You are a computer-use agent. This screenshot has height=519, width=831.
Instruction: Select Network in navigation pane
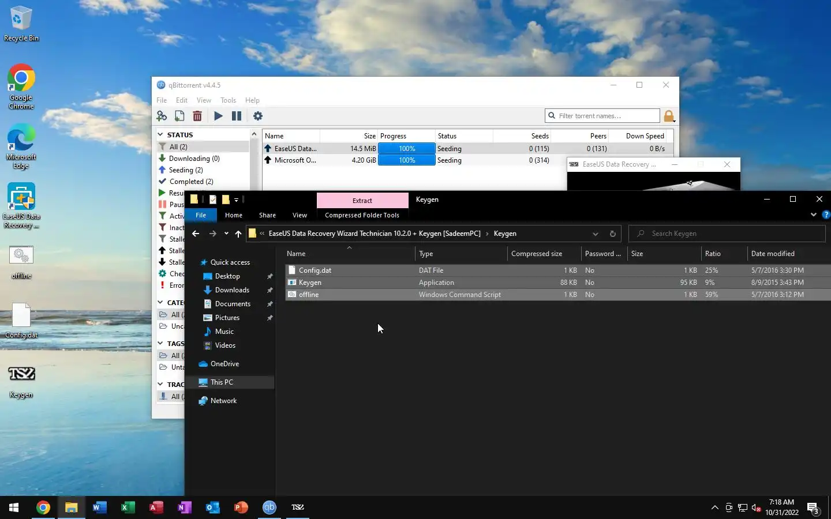click(x=223, y=401)
